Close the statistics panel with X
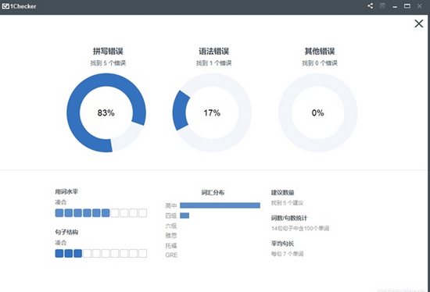The image size is (430, 292). coord(419,23)
